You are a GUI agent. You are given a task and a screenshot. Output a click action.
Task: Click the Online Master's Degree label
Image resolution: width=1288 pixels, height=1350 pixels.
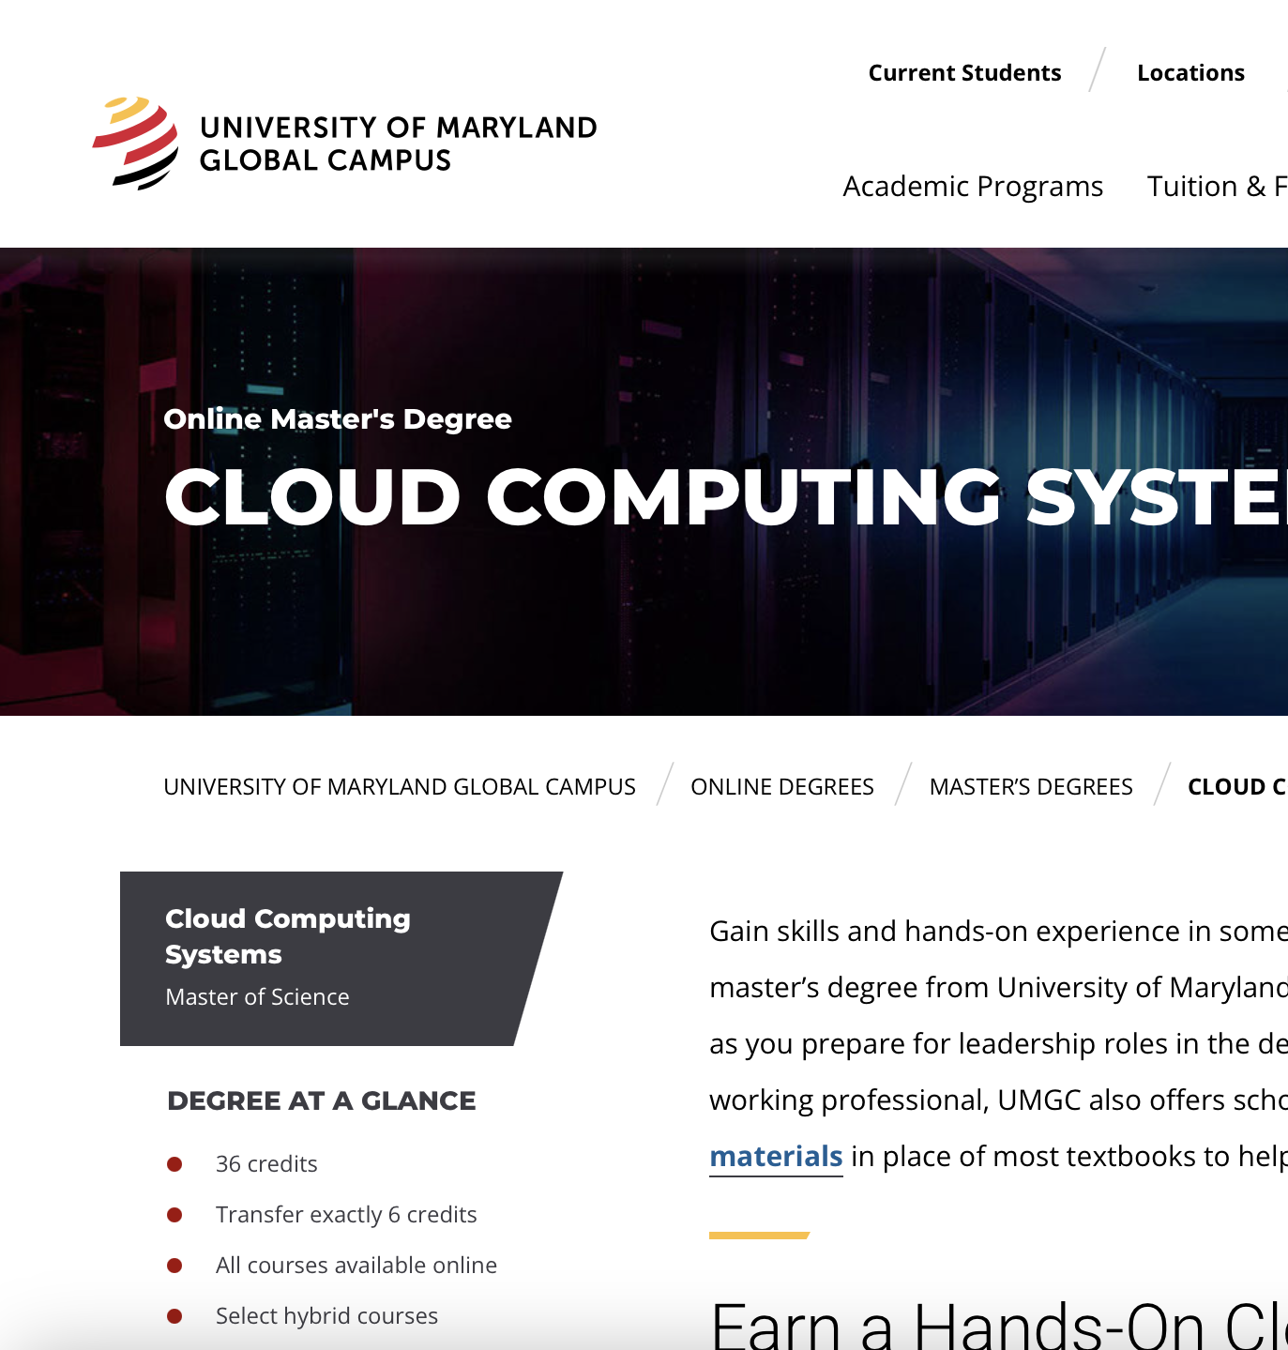(x=339, y=419)
